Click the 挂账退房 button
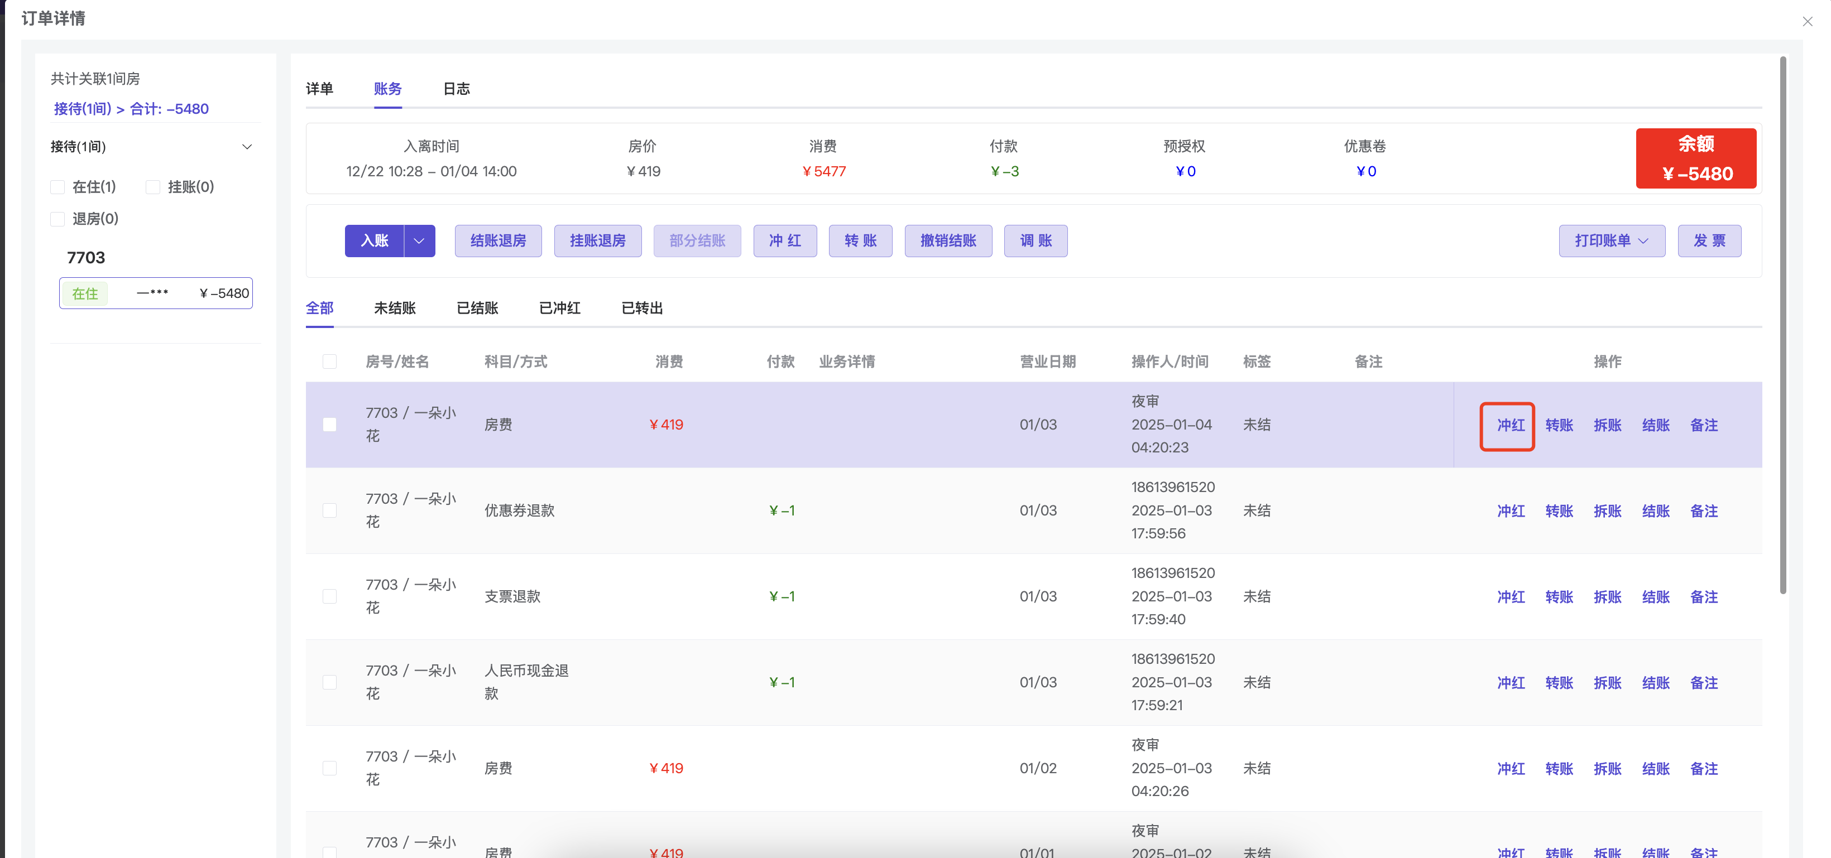 point(598,241)
